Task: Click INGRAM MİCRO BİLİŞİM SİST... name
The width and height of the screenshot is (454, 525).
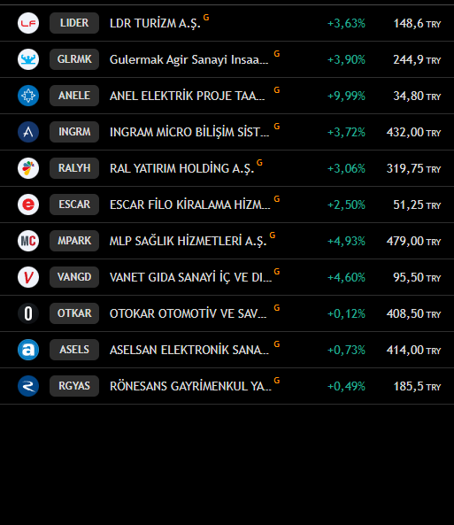Action: tap(189, 132)
